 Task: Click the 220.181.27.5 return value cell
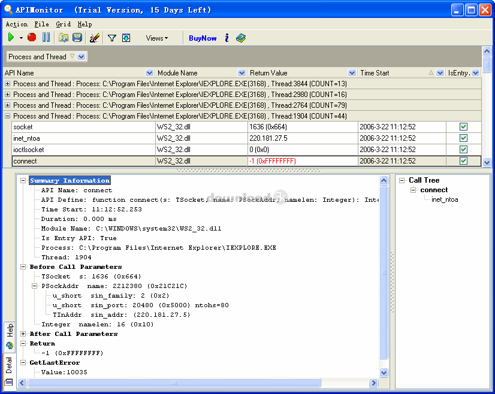pyautogui.click(x=303, y=138)
